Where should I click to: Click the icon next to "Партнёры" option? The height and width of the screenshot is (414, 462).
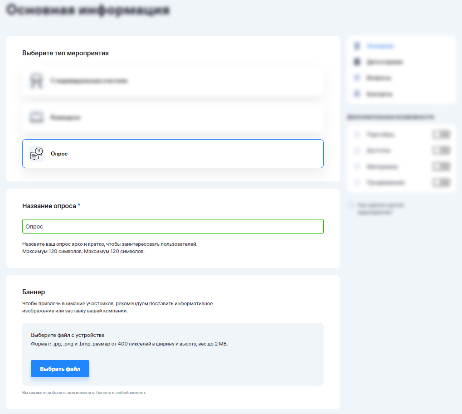coord(357,135)
